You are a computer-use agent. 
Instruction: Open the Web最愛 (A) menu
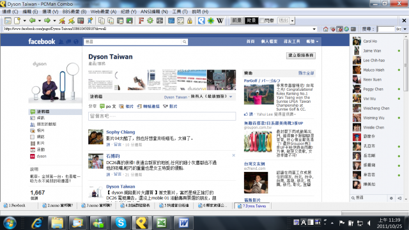pyautogui.click(x=104, y=11)
